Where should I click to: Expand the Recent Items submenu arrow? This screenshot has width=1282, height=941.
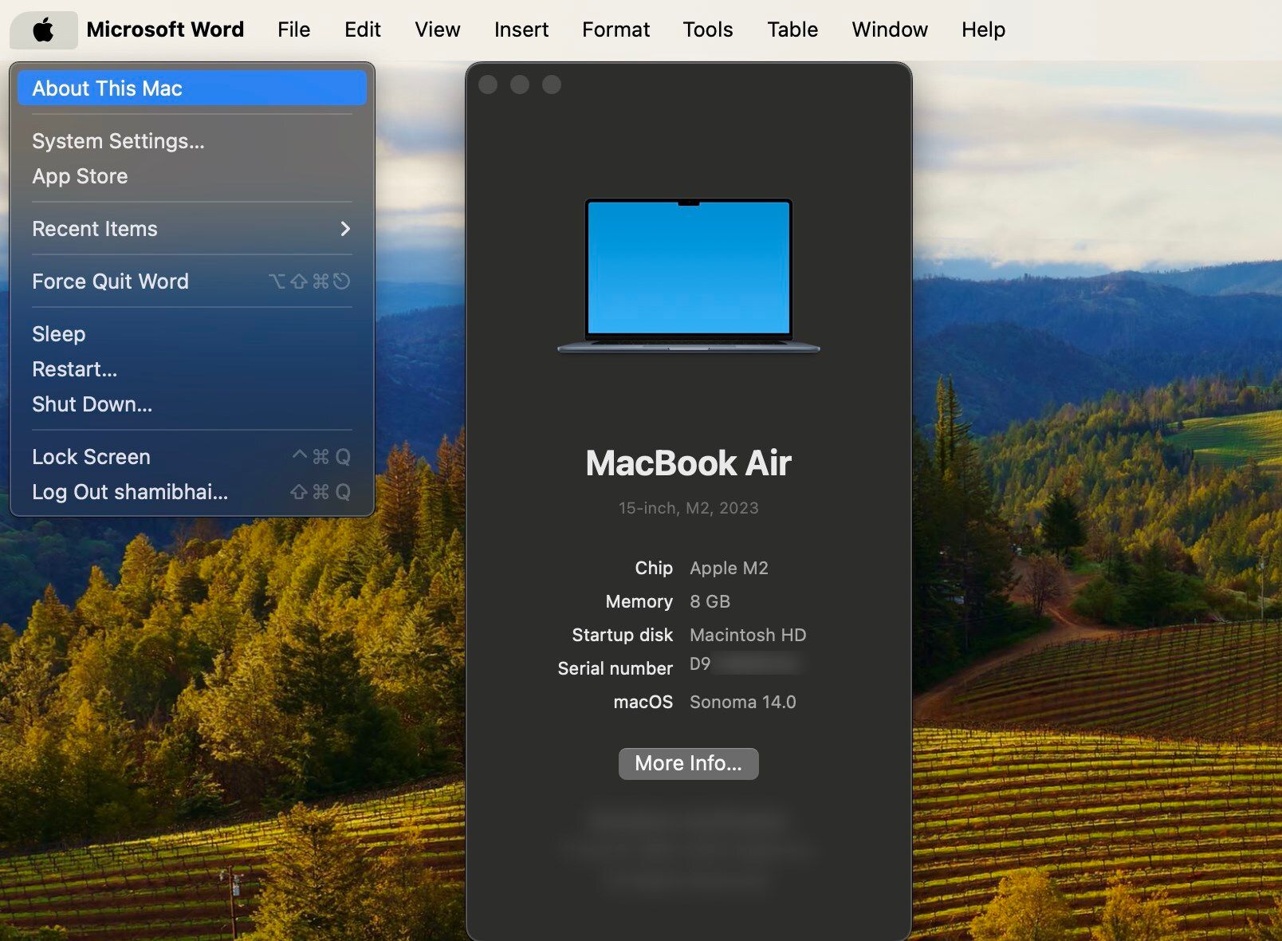345,229
